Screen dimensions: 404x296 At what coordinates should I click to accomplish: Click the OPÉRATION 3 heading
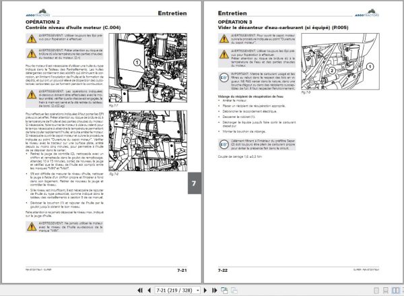(235, 22)
